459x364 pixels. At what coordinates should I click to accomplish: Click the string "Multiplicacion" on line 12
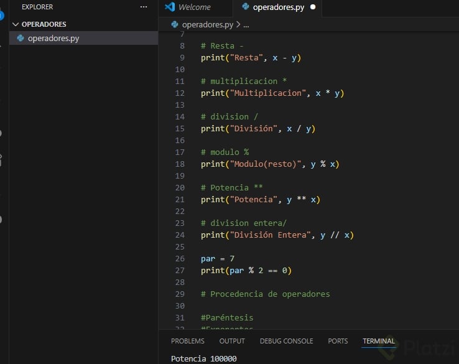pyautogui.click(x=268, y=93)
